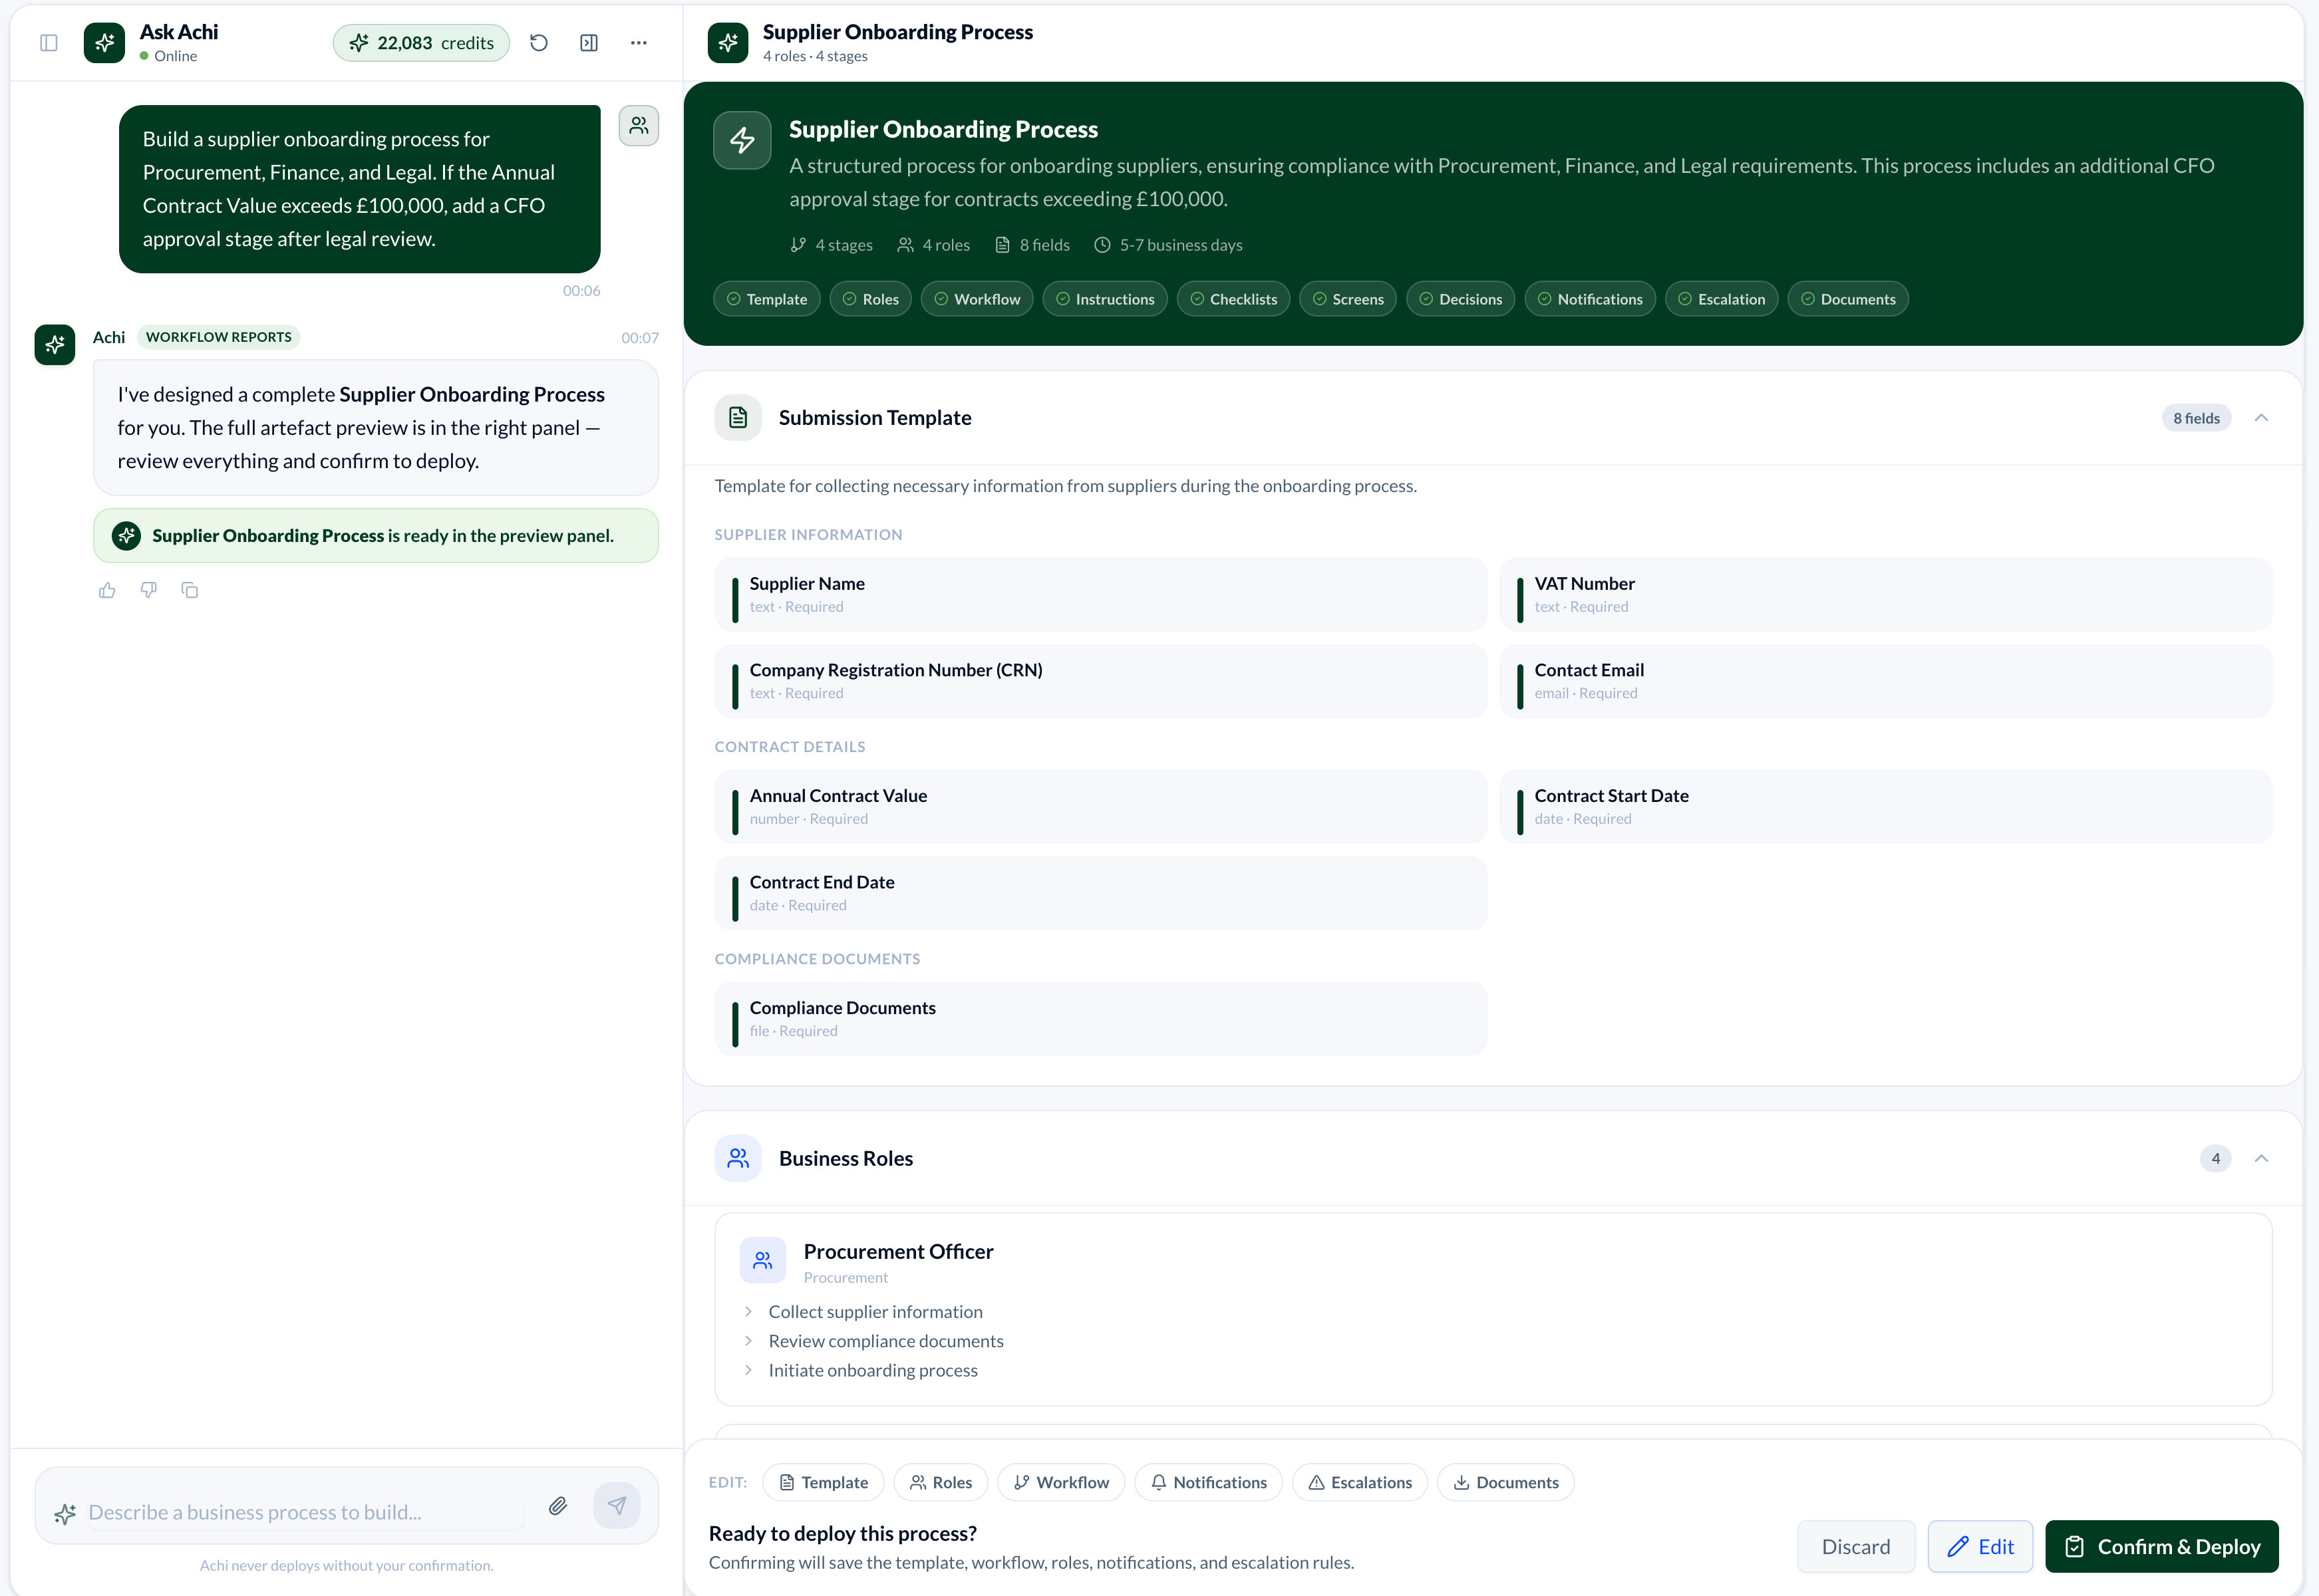Image resolution: width=2319 pixels, height=1596 pixels.
Task: Select the Company Registration Number (CRN) field
Action: [x=1100, y=681]
